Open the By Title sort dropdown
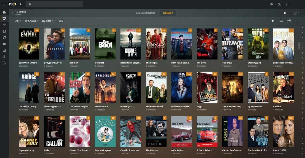 click(x=48, y=21)
